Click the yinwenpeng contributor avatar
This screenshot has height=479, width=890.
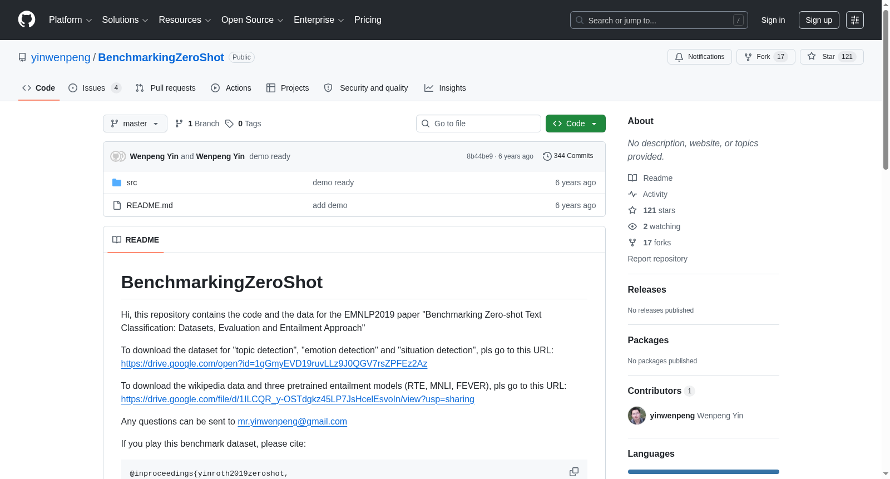pyautogui.click(x=637, y=416)
